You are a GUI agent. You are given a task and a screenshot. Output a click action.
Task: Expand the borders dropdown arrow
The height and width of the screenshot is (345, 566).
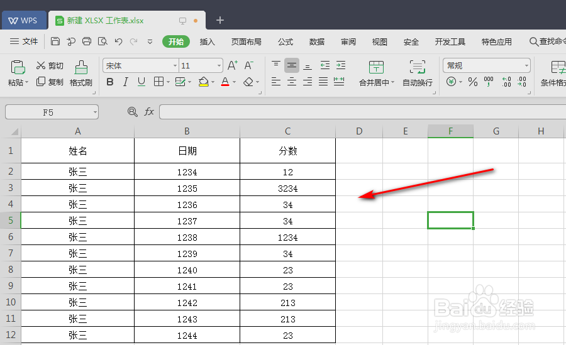click(x=168, y=82)
